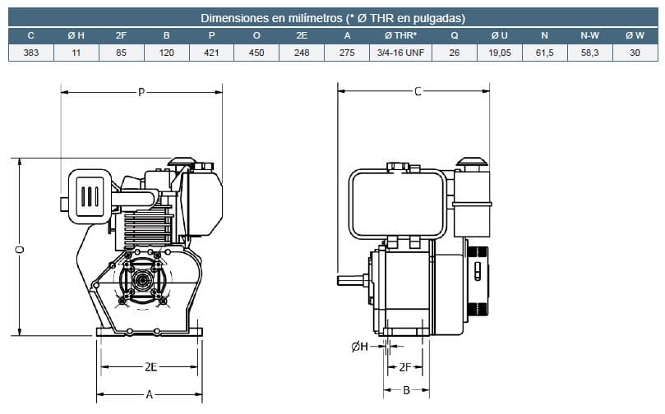Screen dimensions: 665x414
Task: Select the value '61,5' cell
Action: pyautogui.click(x=544, y=53)
